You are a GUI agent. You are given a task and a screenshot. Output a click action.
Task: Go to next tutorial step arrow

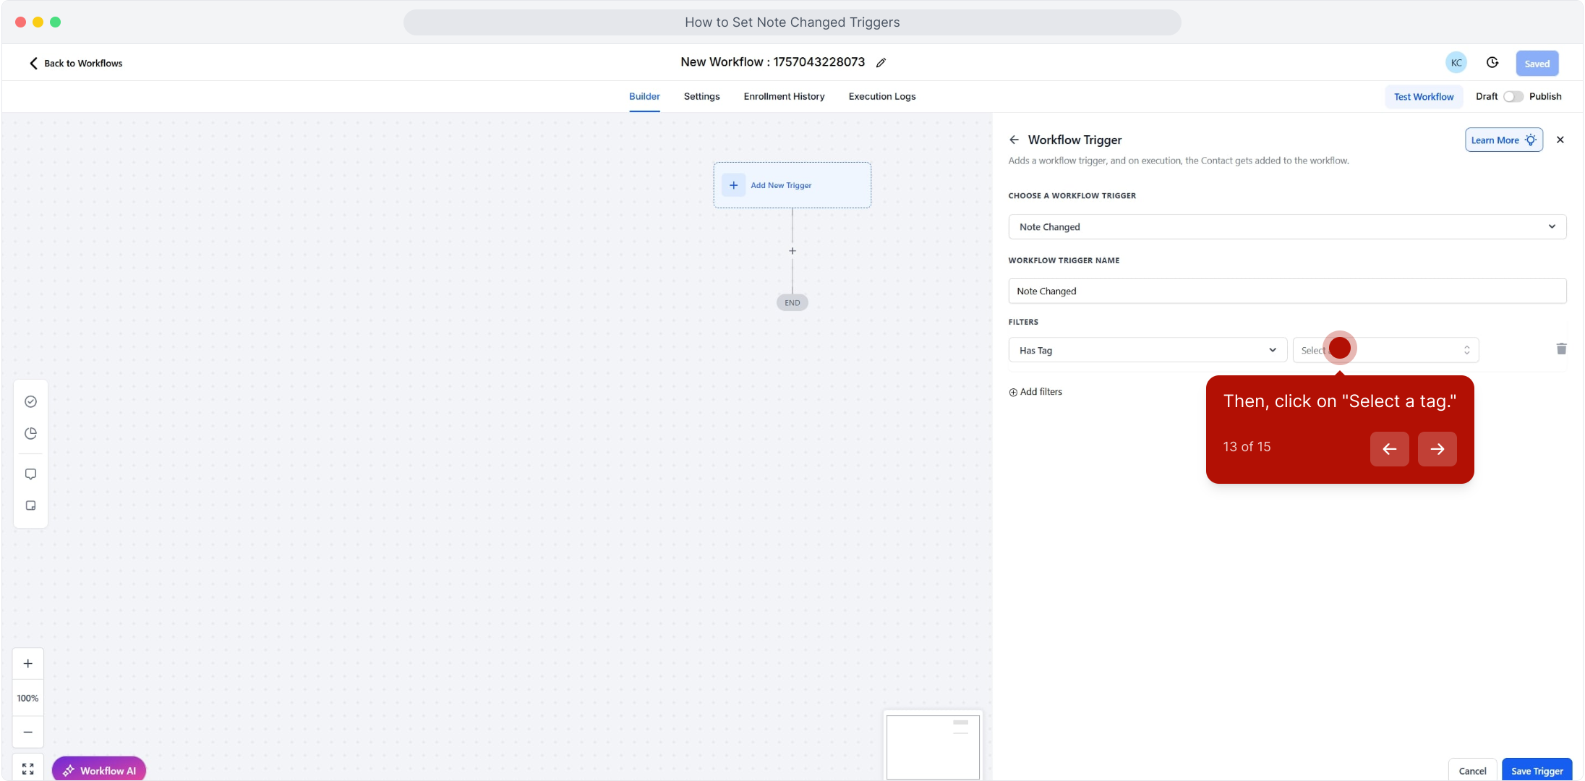coord(1437,449)
